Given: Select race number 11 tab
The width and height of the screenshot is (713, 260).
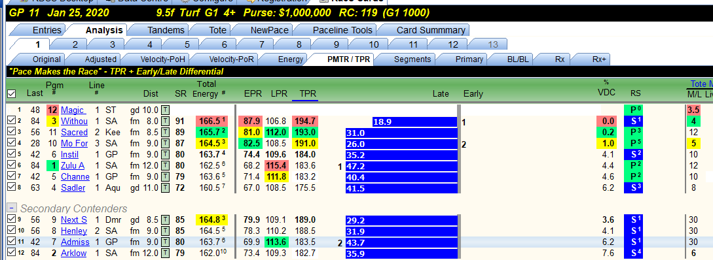Looking at the screenshot, I should (412, 44).
